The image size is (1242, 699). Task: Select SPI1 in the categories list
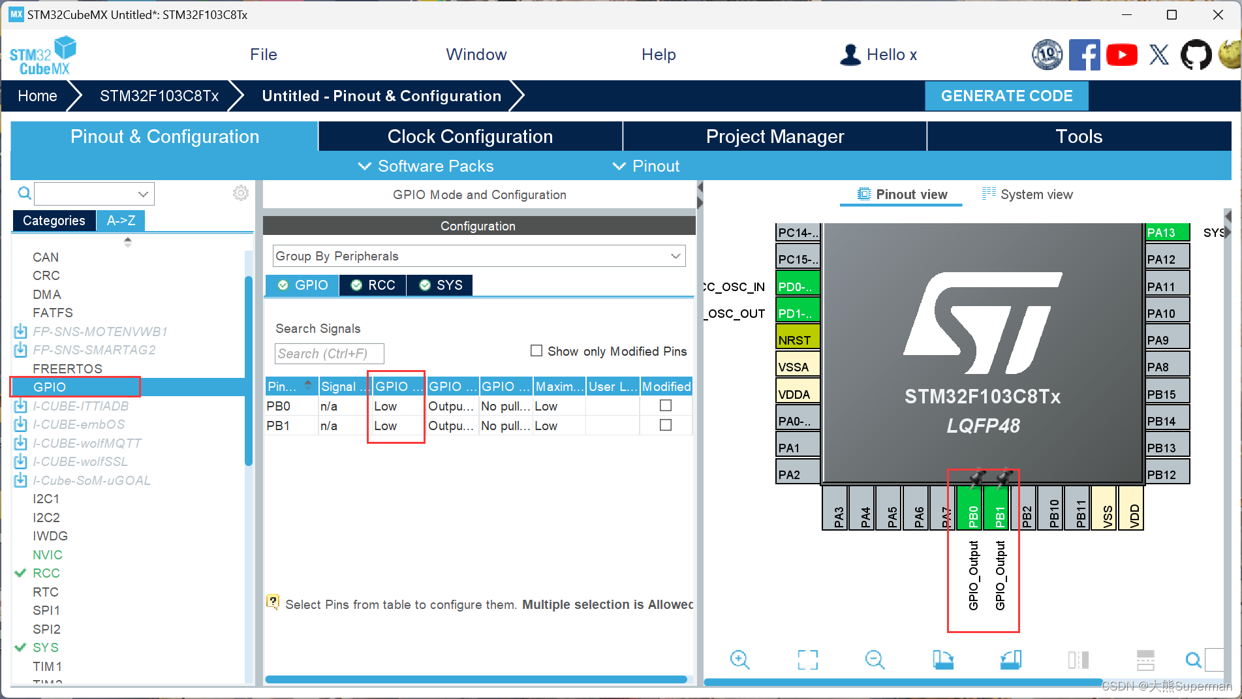tap(46, 610)
